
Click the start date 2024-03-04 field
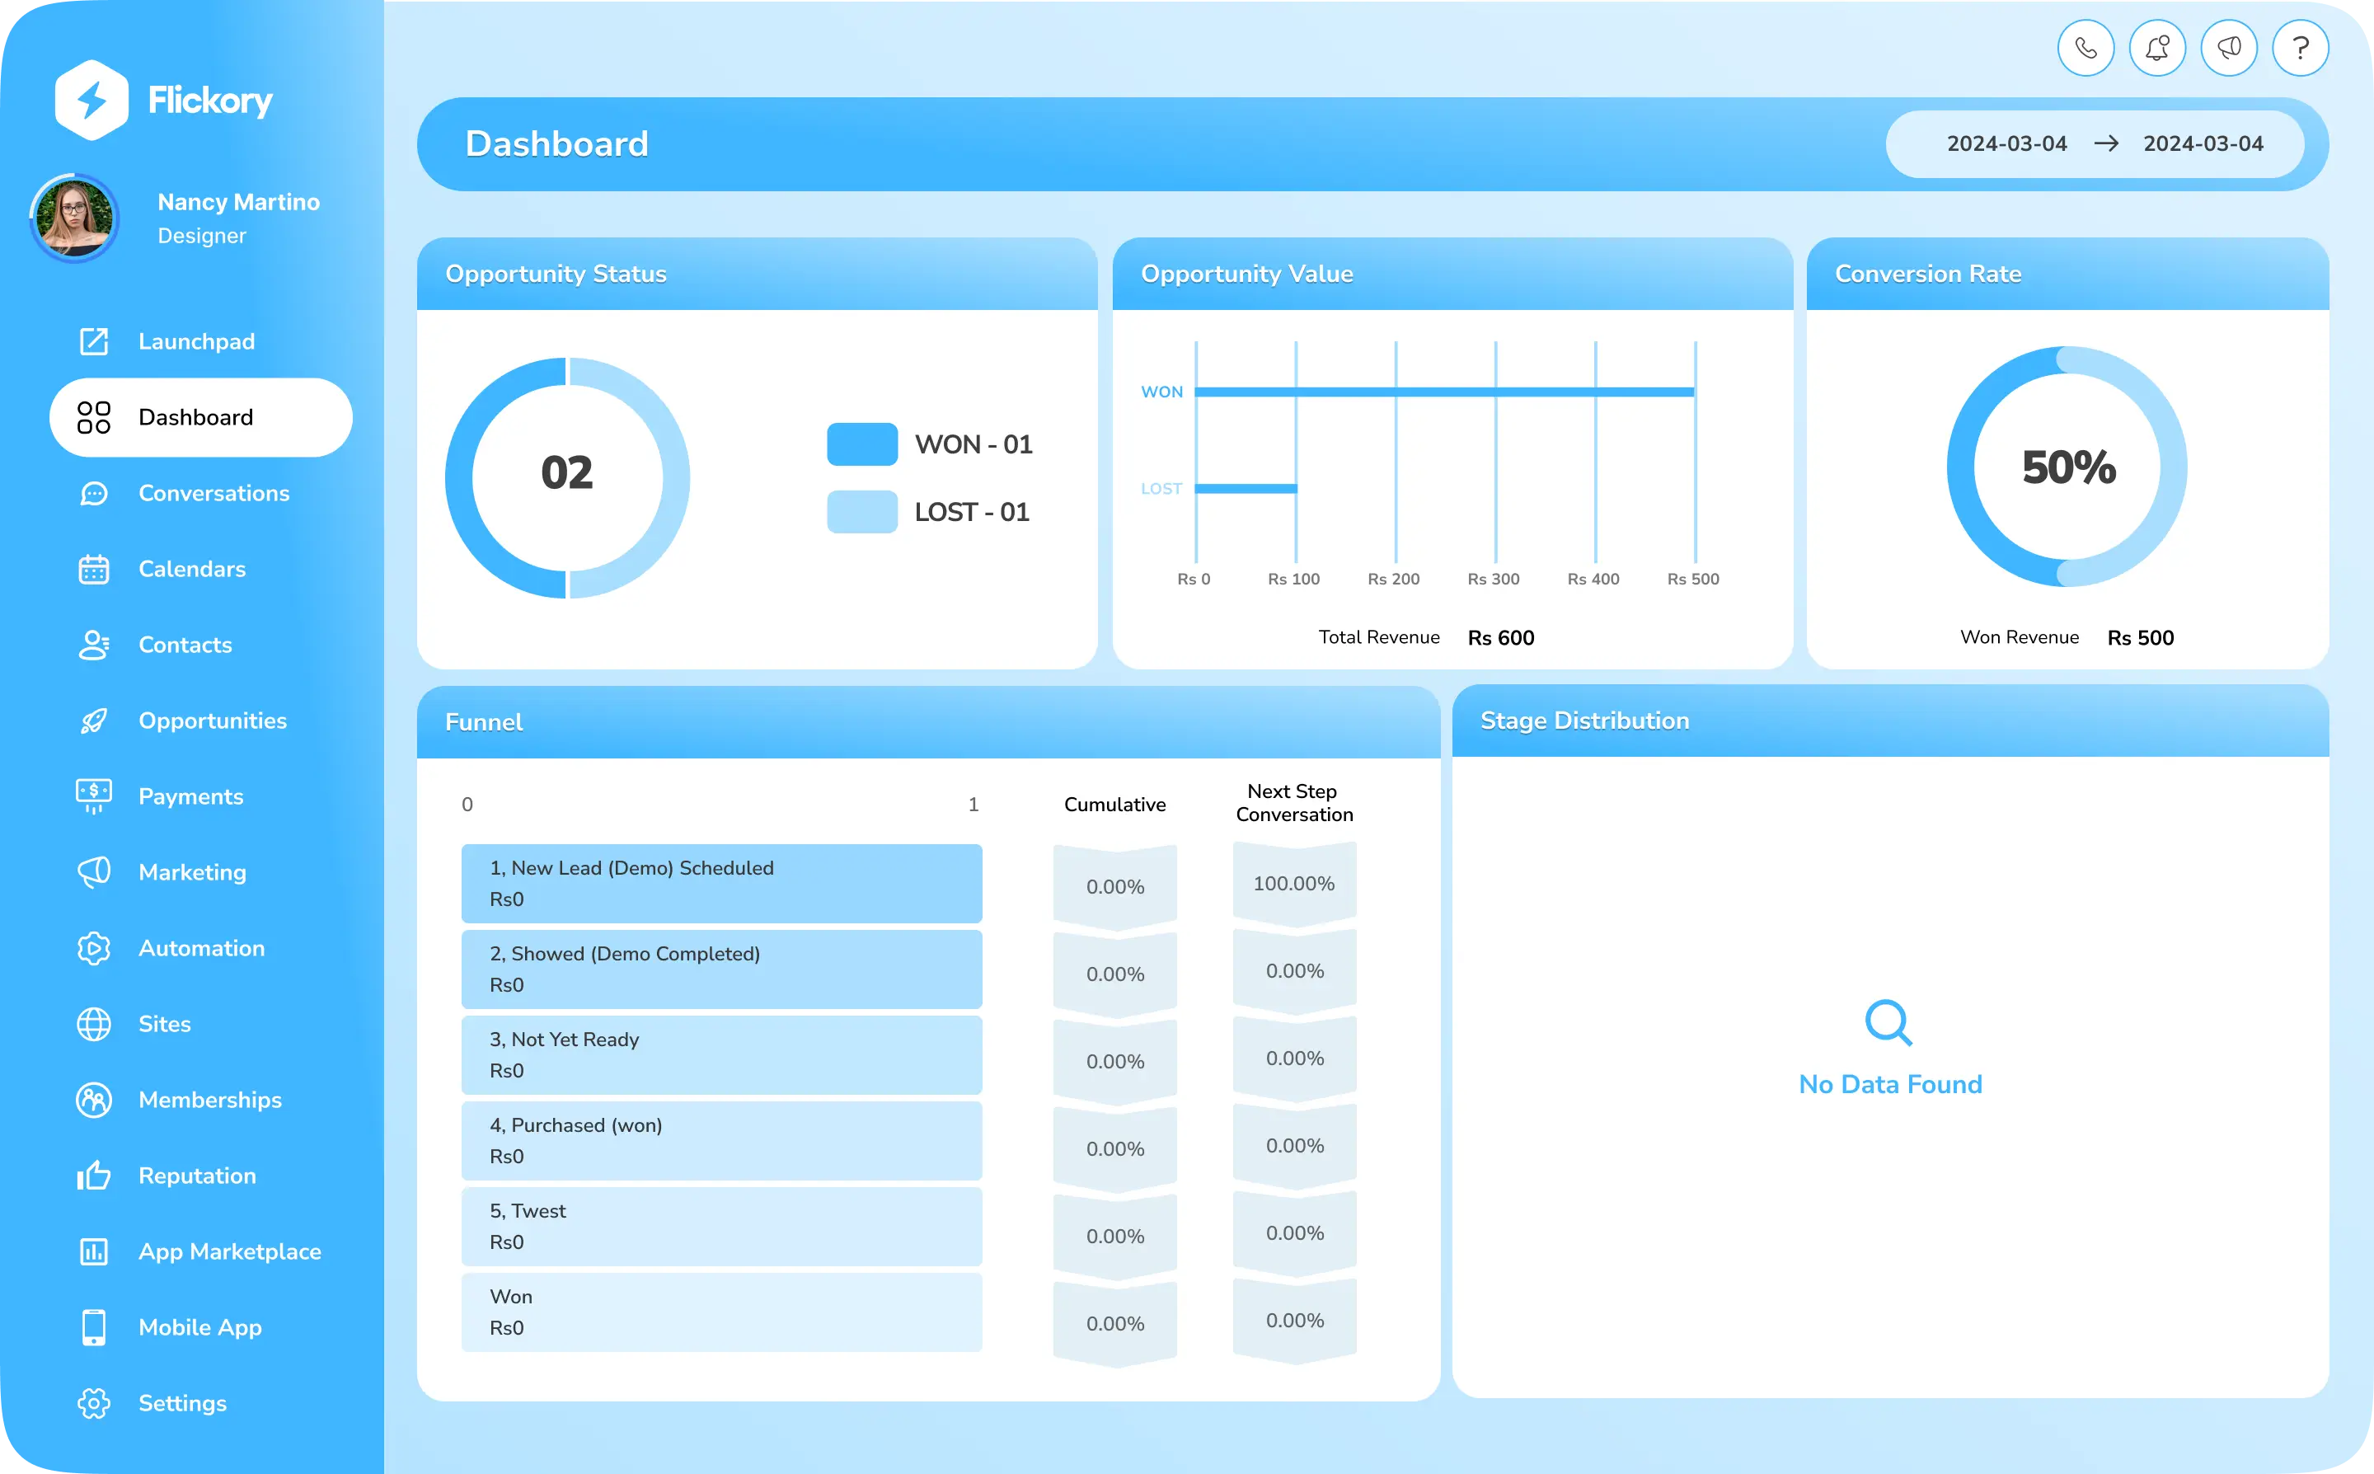click(x=2006, y=143)
